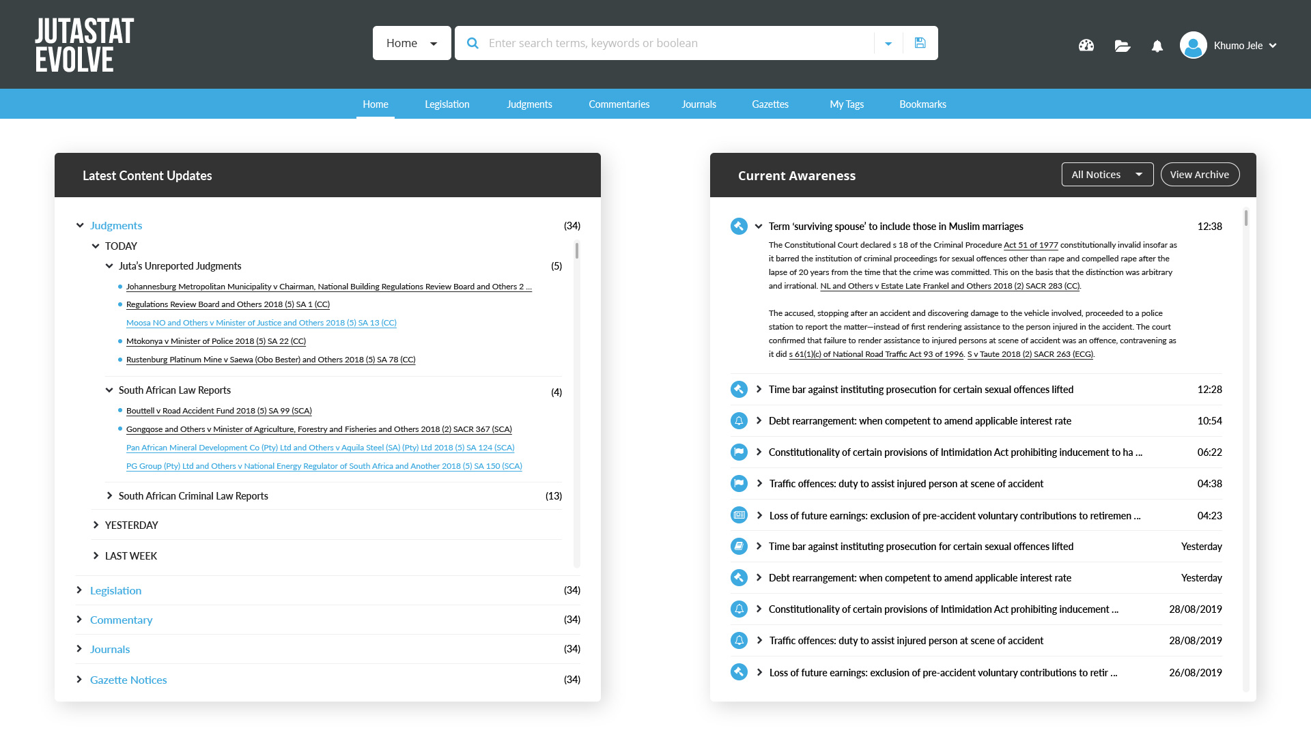Expand the South African Criminal Law Reports group
The width and height of the screenshot is (1311, 737).
click(x=109, y=496)
